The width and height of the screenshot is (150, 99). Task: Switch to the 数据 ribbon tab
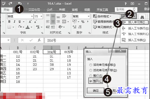tap(62, 10)
